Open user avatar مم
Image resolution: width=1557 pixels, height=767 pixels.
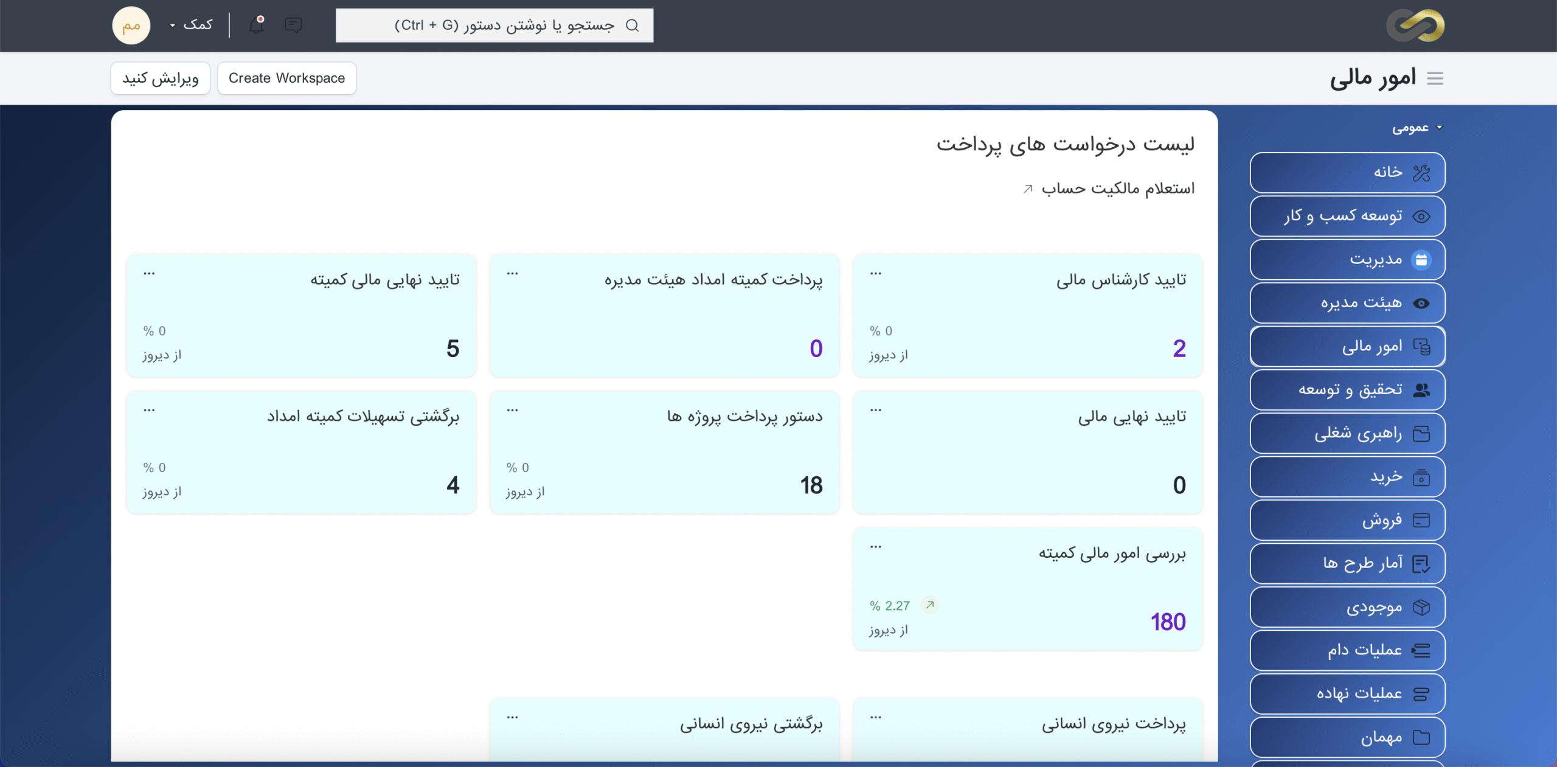pos(131,26)
